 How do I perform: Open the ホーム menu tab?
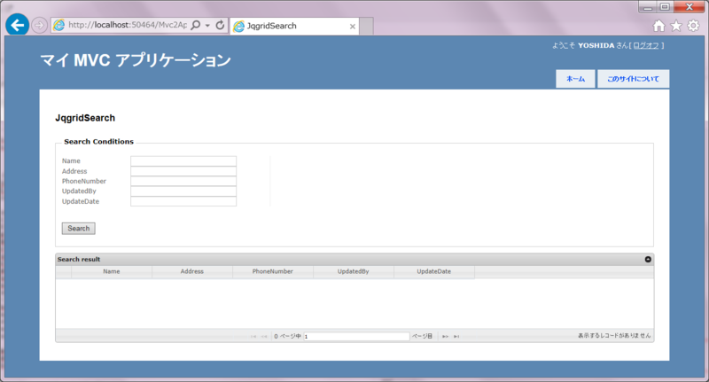coord(575,79)
